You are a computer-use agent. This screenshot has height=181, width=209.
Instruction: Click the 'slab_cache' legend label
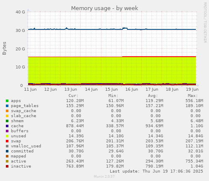click(24, 116)
